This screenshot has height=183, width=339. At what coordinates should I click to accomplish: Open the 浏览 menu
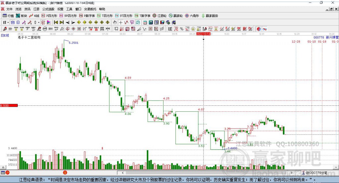pyautogui.click(x=19, y=9)
